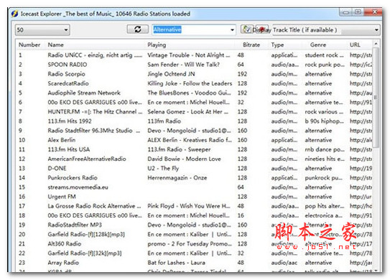The image size is (390, 280).
Task: Click the Icecast Explorer title bar icon
Action: (x=14, y=14)
